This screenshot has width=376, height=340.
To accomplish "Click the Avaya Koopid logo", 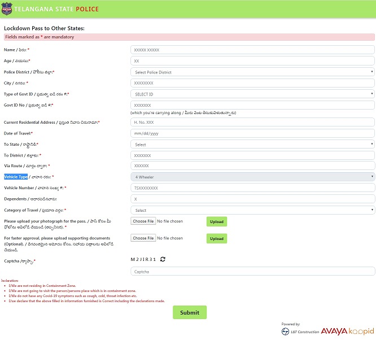I will pos(347,331).
